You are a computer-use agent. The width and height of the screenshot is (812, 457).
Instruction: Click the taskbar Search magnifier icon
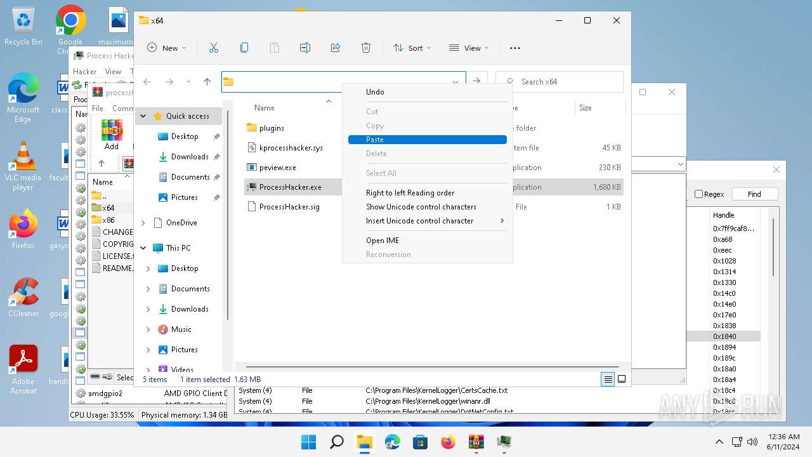click(x=337, y=442)
